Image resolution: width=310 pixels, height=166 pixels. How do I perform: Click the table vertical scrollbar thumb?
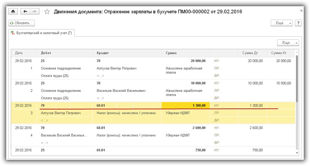pos(297,78)
